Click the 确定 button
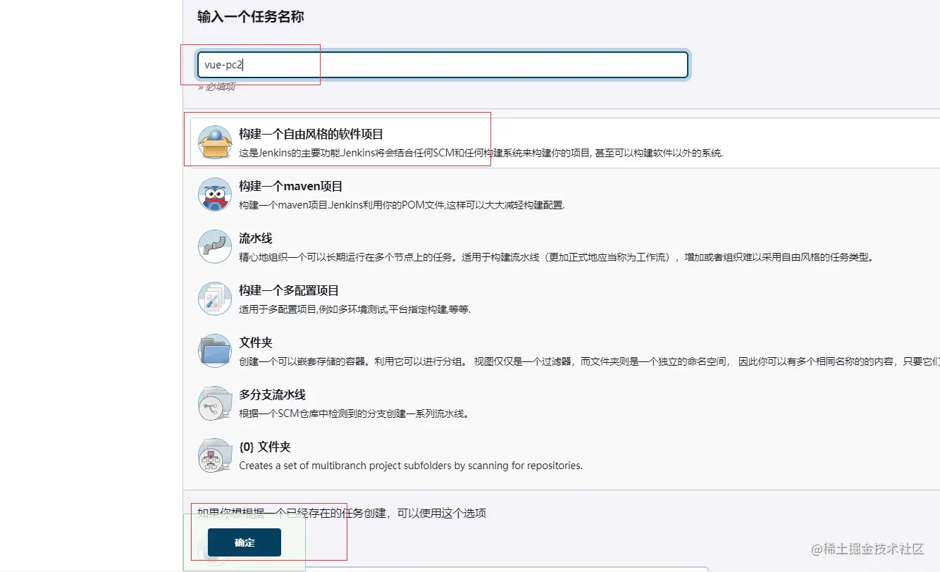Image resolution: width=940 pixels, height=572 pixels. pyautogui.click(x=245, y=542)
